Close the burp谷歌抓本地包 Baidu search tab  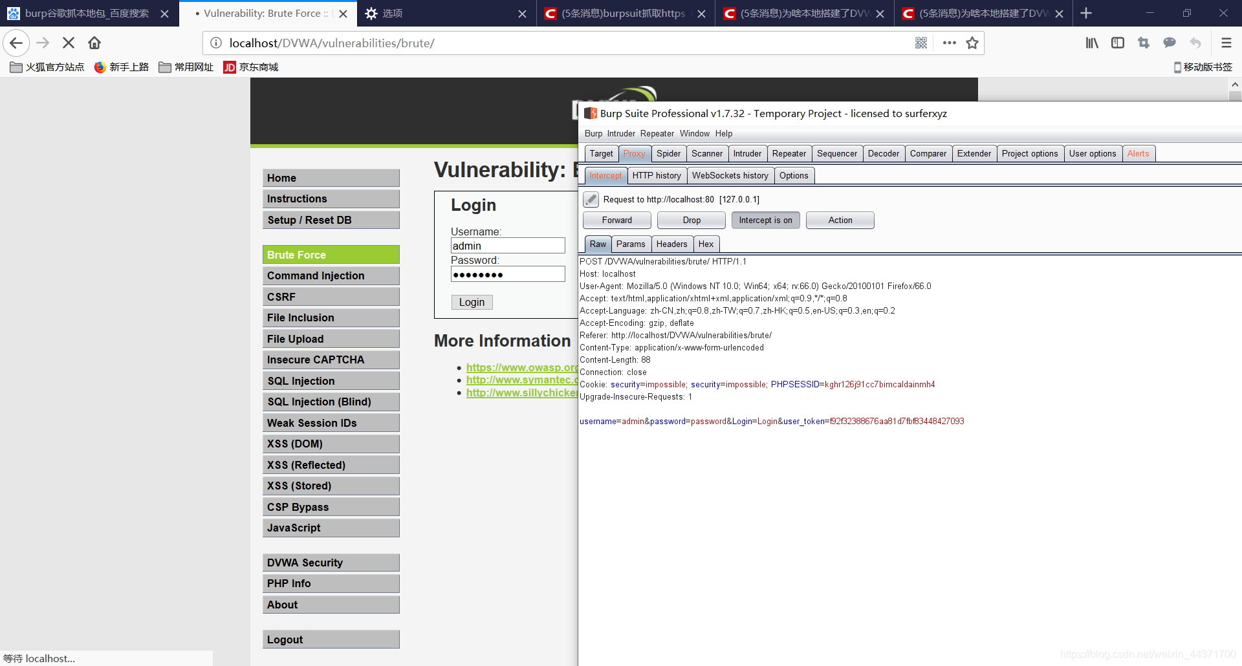pyautogui.click(x=164, y=14)
